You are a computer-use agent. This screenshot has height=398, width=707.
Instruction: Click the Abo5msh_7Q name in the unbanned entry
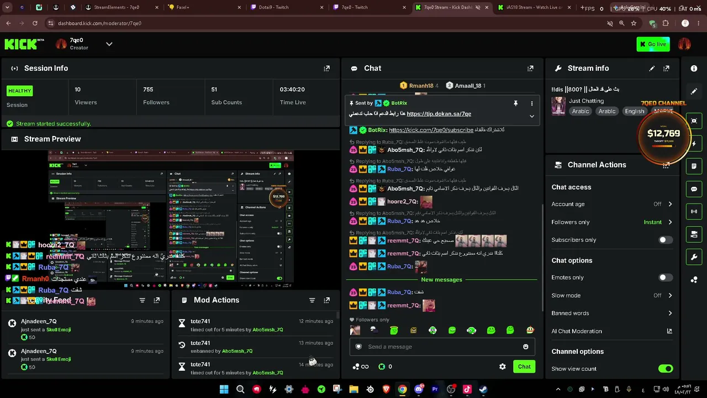coord(237,351)
